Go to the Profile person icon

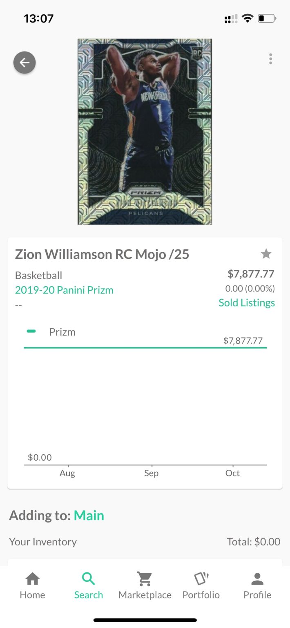pyautogui.click(x=257, y=579)
